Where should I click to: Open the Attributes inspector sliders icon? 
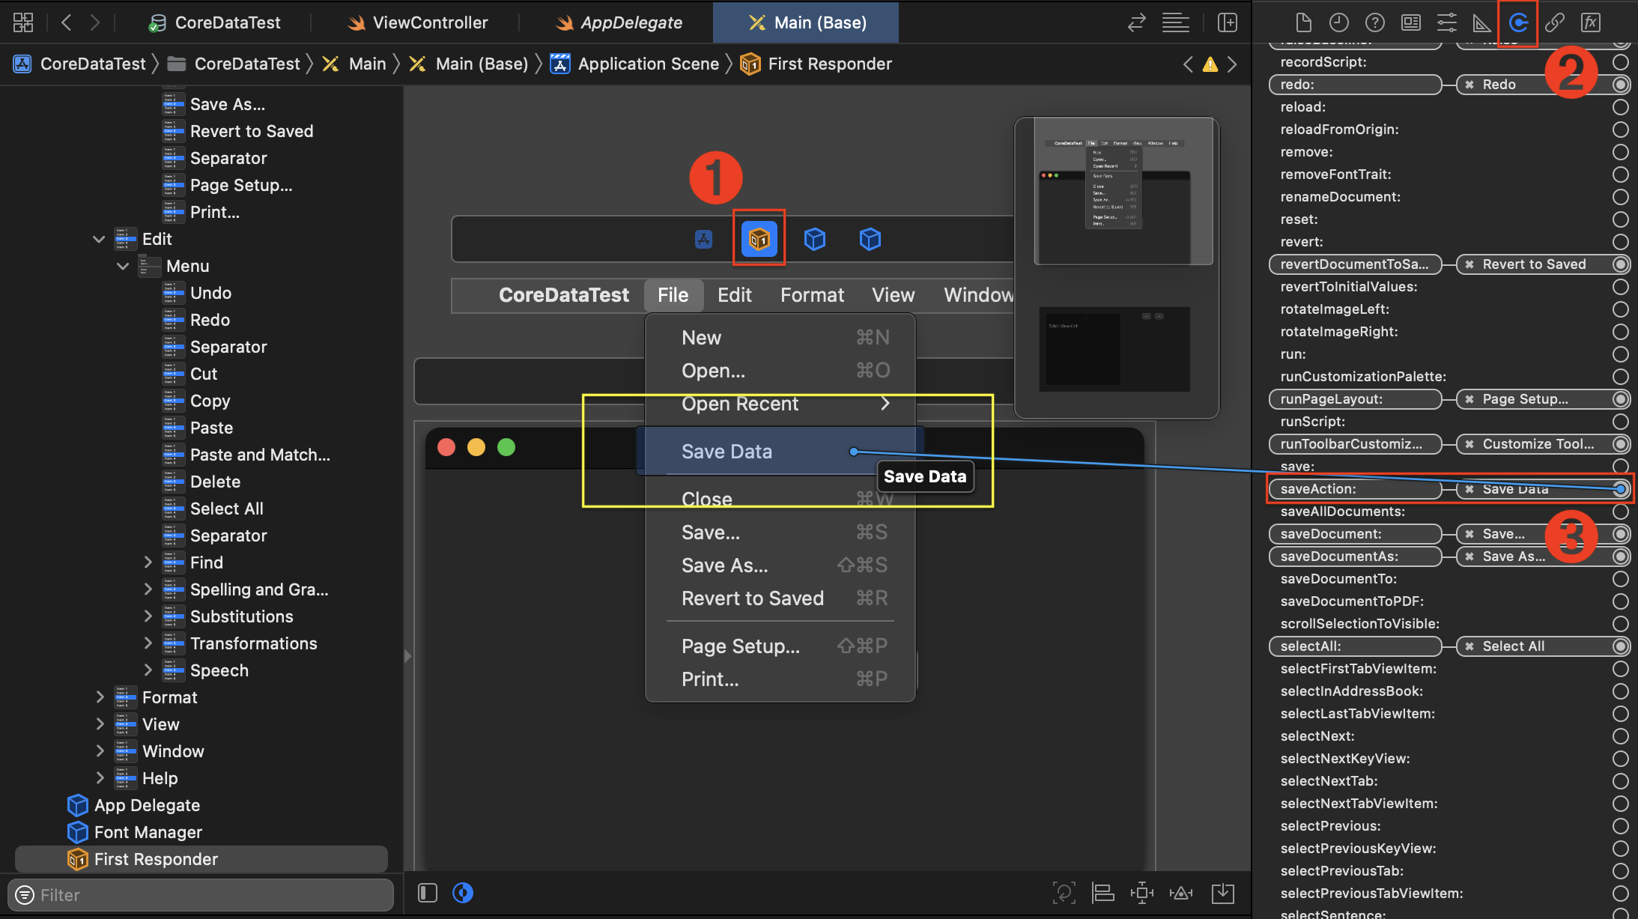[1446, 23]
